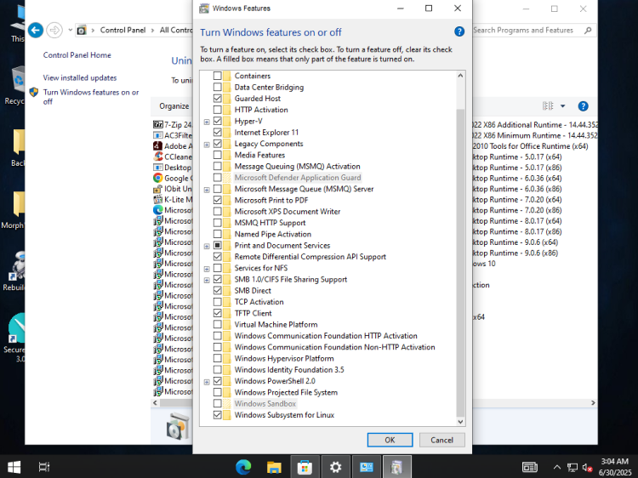638x478 pixels.
Task: Show hidden system tray icons
Action: 557,468
